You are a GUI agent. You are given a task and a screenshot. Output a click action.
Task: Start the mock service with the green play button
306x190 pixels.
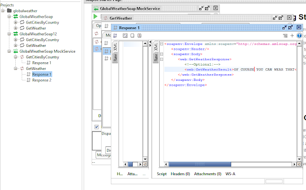click(95, 16)
